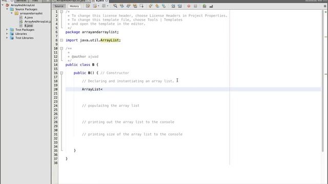Click the "// Constructor" comment
This screenshot has width=328, height=184.
(115, 73)
